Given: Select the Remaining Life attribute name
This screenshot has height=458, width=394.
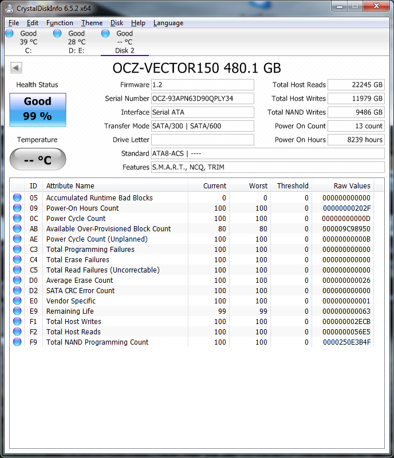Looking at the screenshot, I should coord(70,311).
